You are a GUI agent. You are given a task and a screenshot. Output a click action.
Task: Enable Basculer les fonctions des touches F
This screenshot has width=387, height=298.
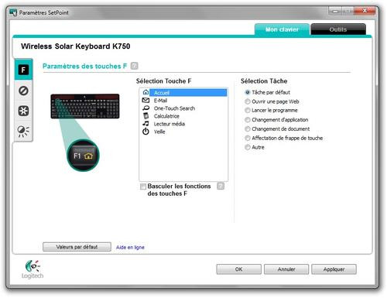pyautogui.click(x=143, y=187)
